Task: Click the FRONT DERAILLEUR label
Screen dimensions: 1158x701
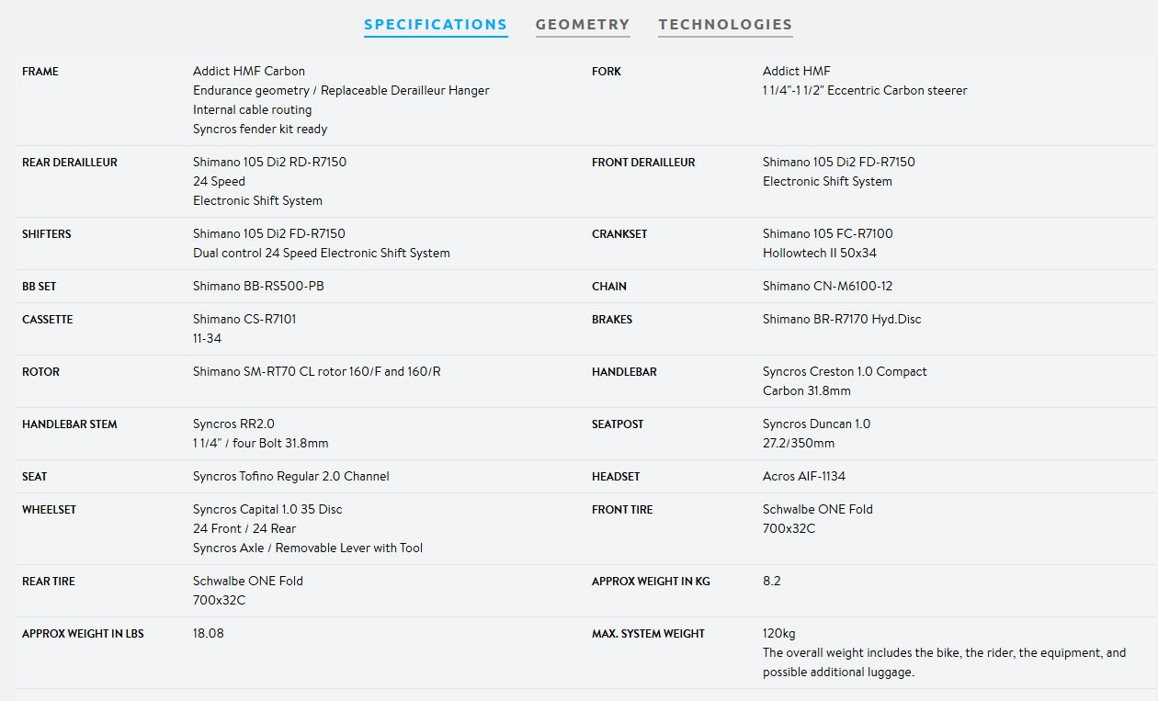Action: click(643, 163)
